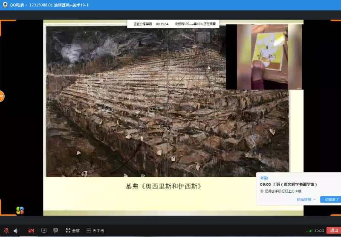Open the 稍后提醒 dropdown
This screenshot has width=341, height=237.
click(x=306, y=199)
